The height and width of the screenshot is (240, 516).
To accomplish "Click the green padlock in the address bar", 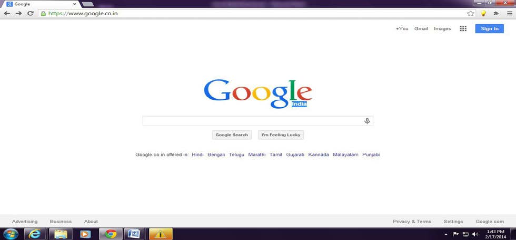I will [x=43, y=14].
